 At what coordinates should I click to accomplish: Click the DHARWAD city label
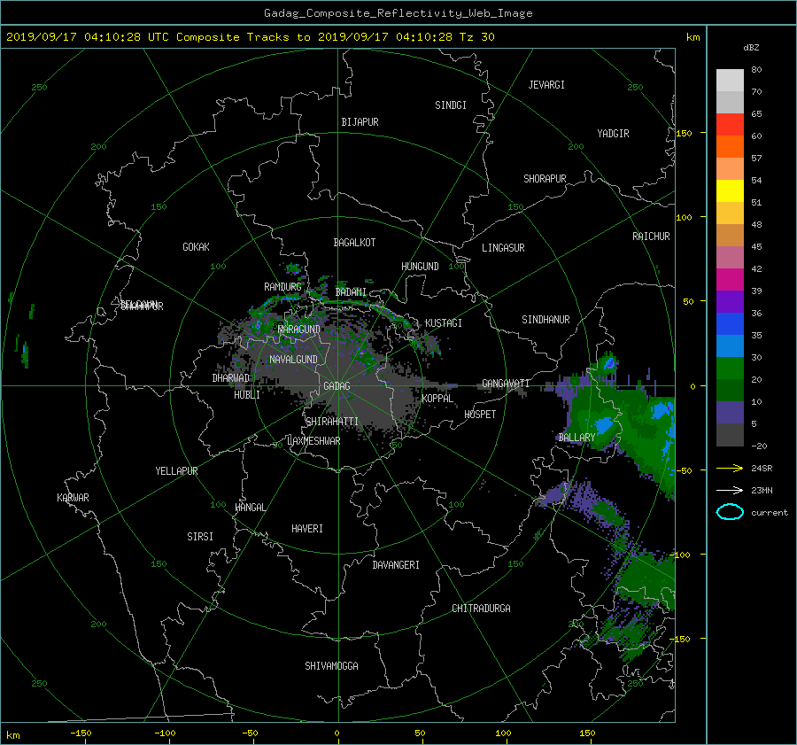tap(230, 378)
